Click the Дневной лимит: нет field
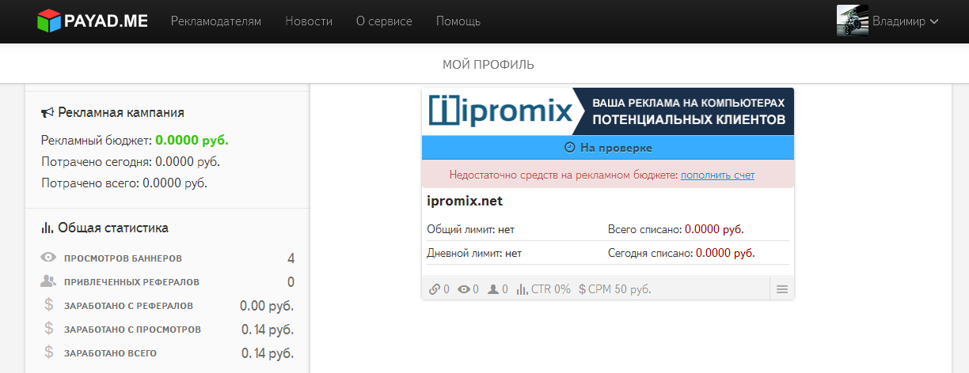This screenshot has height=373, width=969. click(x=474, y=254)
